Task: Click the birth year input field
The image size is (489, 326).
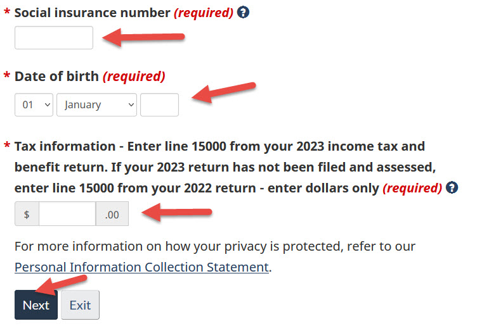Action: [159, 105]
